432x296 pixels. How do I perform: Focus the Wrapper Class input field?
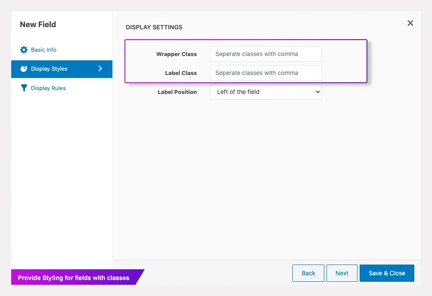coord(266,54)
